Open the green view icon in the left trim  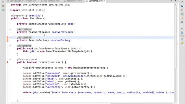(3, 10)
